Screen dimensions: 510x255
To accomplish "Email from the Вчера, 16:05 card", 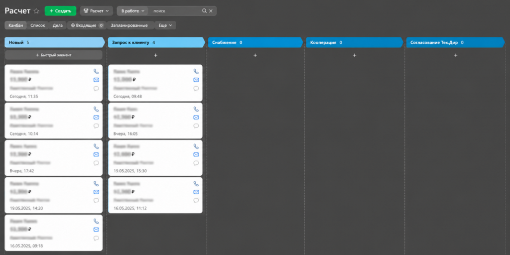I will [x=196, y=117].
